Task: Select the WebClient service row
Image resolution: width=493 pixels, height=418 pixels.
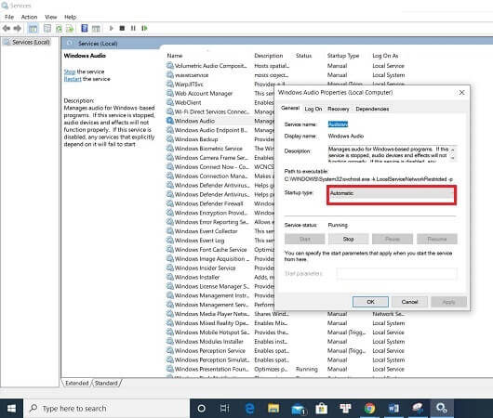Action: point(188,102)
